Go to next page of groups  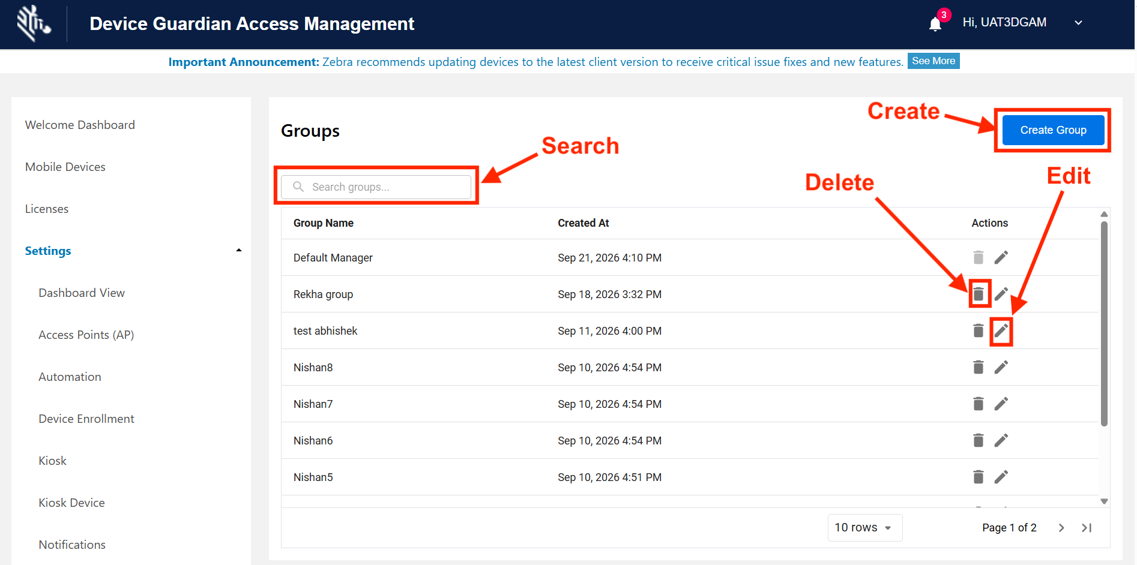[x=1061, y=528]
